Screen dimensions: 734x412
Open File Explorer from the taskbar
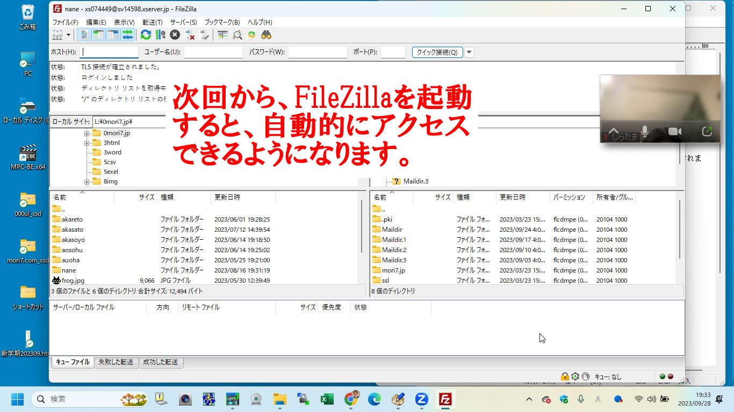click(x=280, y=399)
